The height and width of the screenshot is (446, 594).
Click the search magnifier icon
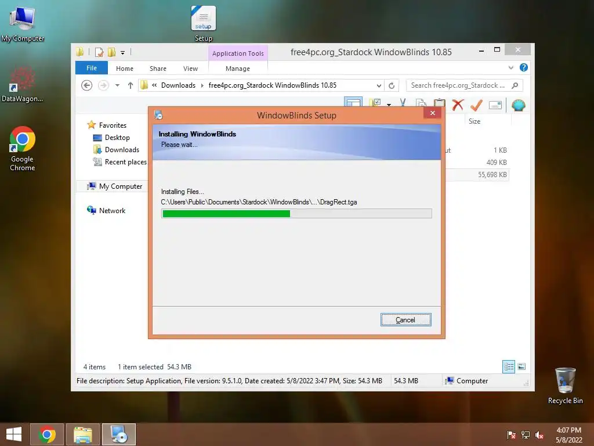515,85
